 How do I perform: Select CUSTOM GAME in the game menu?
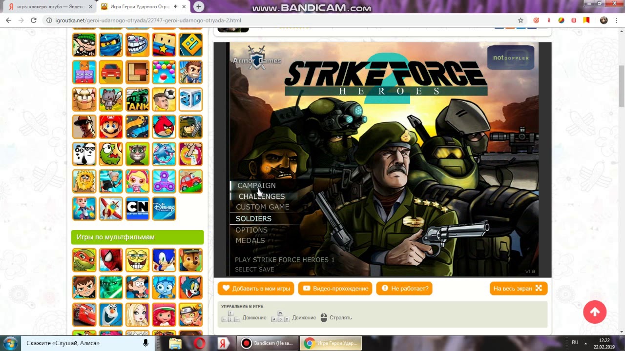coord(262,207)
